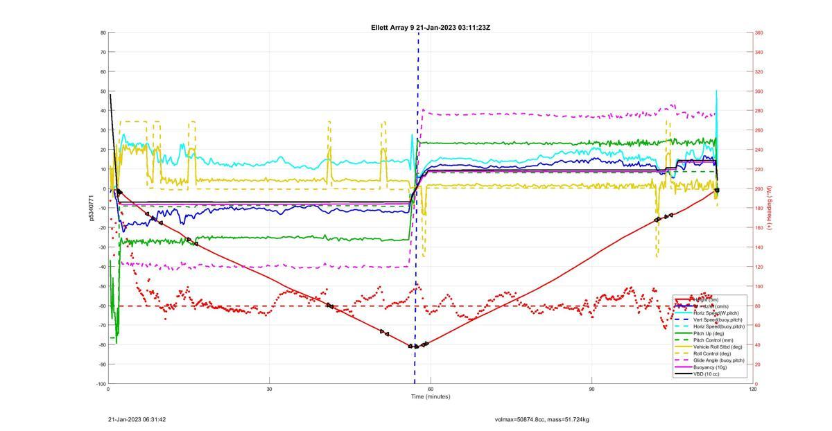Viewport: 832px width, 431px height.
Task: Click the 'Pitch Control (mm)' legend entry
Action: [713, 340]
